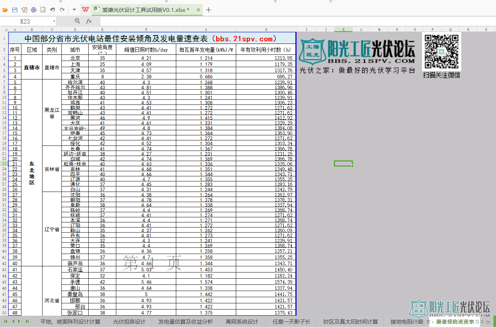Expand the quick access toolbar dropdown
The image size is (496, 328).
click(x=74, y=10)
